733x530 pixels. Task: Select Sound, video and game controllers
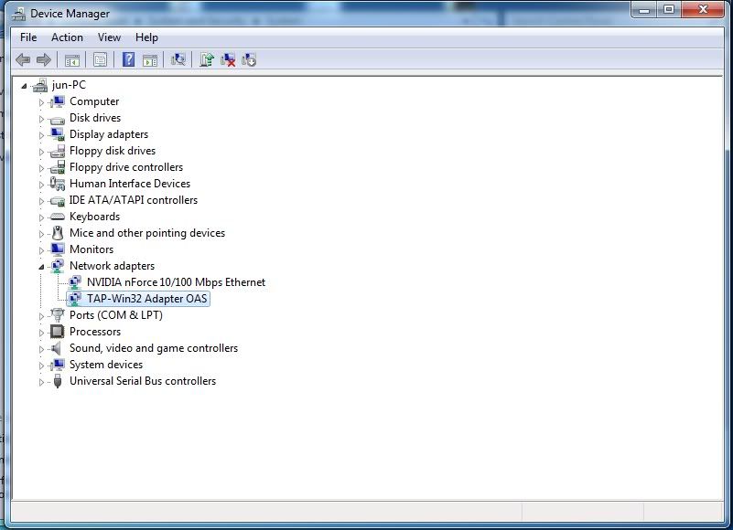click(x=153, y=348)
